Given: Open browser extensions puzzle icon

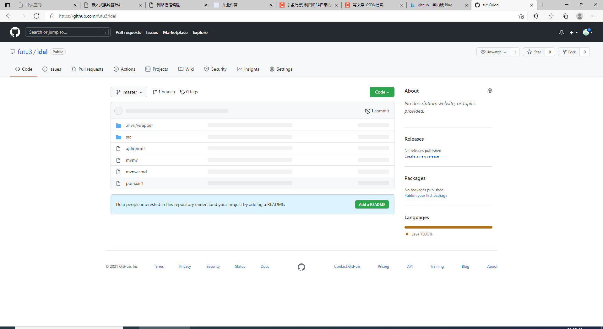Looking at the screenshot, I should pos(536,16).
